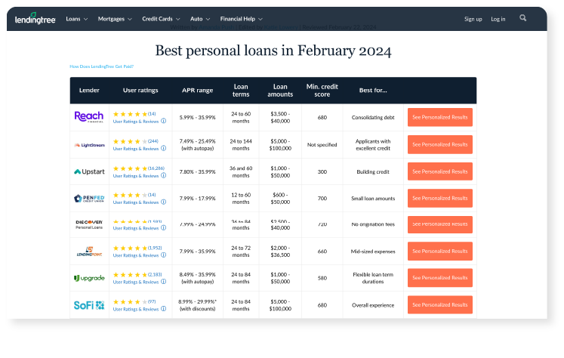Click the SoFi logo
This screenshot has height=358, width=564.
89,305
